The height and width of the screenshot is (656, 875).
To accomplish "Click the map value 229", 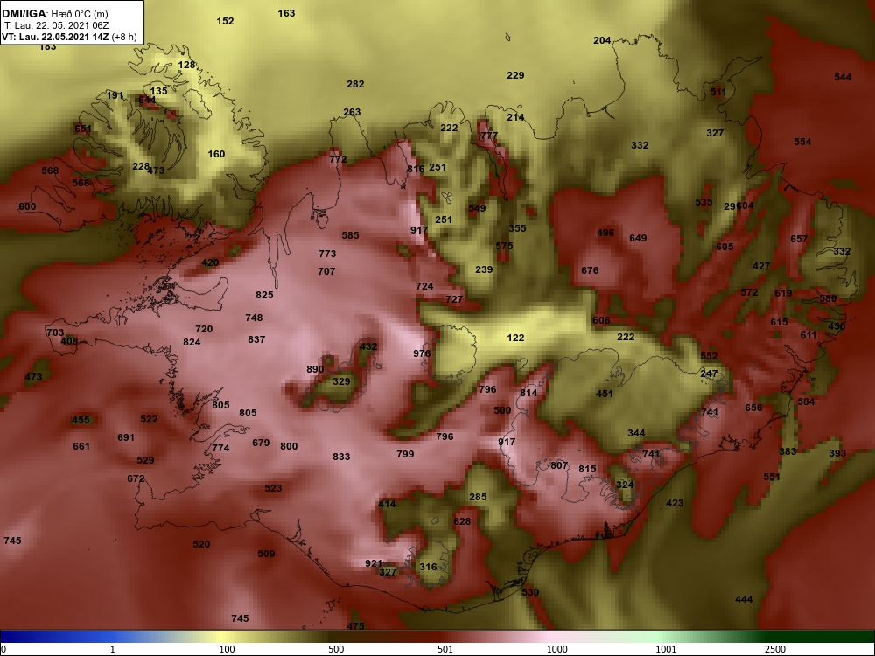I will pyautogui.click(x=515, y=75).
